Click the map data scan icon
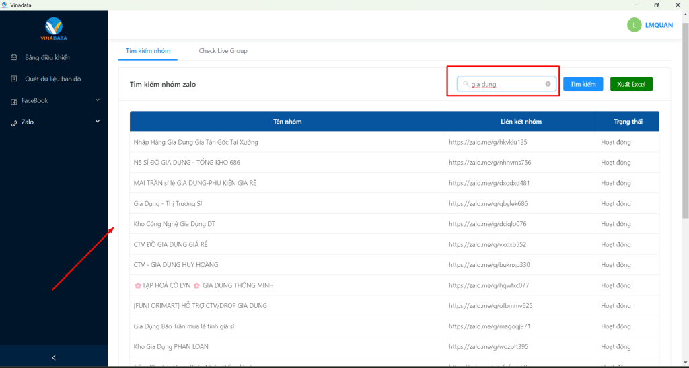Screen dimensions: 689x368 tap(14, 79)
